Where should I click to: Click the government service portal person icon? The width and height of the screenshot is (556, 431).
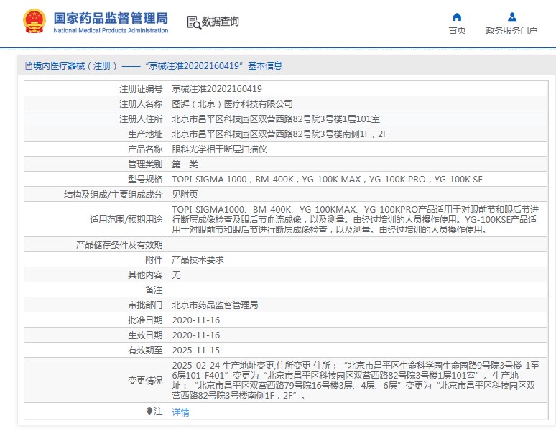(x=511, y=17)
